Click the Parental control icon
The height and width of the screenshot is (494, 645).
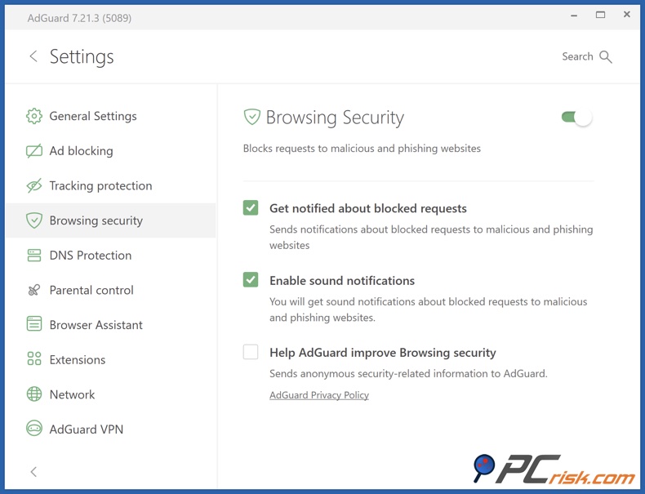point(34,290)
